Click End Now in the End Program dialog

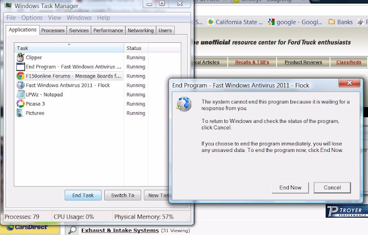tap(290, 188)
